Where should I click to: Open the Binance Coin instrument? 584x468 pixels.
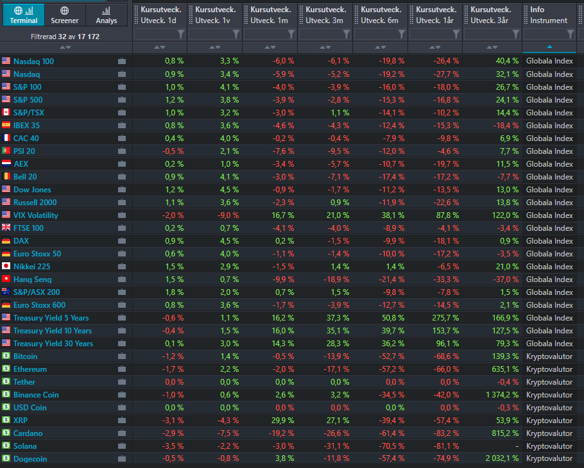tap(36, 395)
